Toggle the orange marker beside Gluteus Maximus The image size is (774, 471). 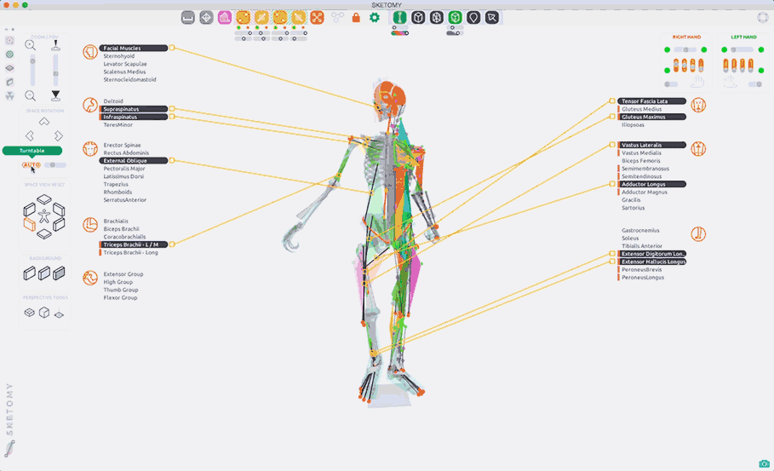pyautogui.click(x=619, y=118)
